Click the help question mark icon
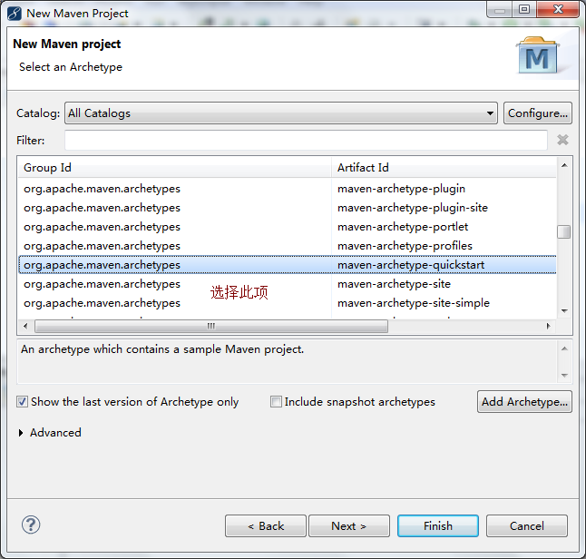 pyautogui.click(x=31, y=525)
